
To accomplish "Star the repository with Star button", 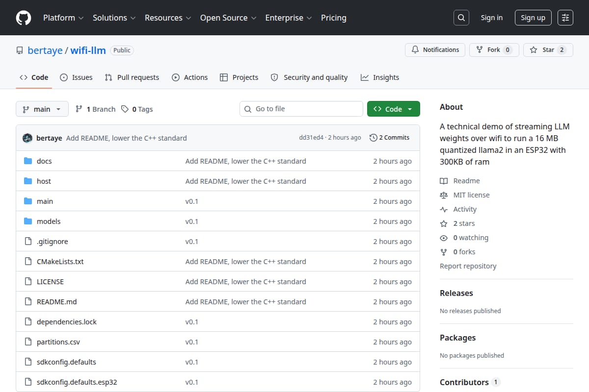I will pyautogui.click(x=548, y=50).
